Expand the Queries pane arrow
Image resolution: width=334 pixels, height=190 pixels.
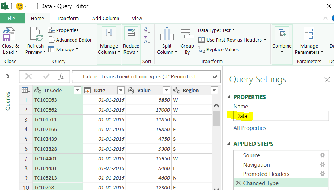click(8, 76)
